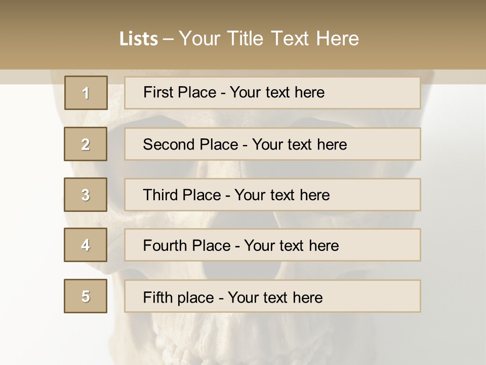Select the "Second Place" label text
The height and width of the screenshot is (365, 486).
(x=190, y=144)
